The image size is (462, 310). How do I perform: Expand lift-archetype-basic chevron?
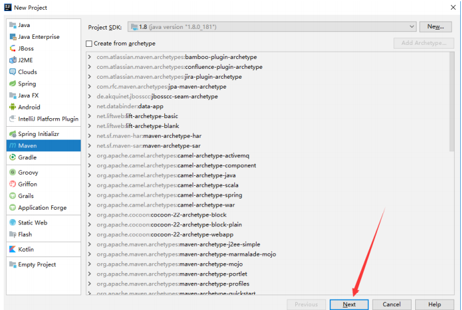click(90, 116)
